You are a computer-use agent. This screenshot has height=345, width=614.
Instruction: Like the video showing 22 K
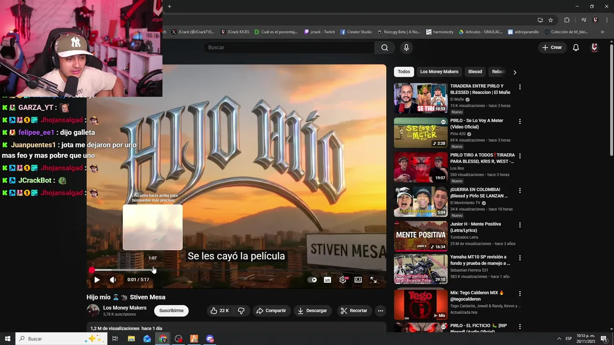[x=220, y=310]
